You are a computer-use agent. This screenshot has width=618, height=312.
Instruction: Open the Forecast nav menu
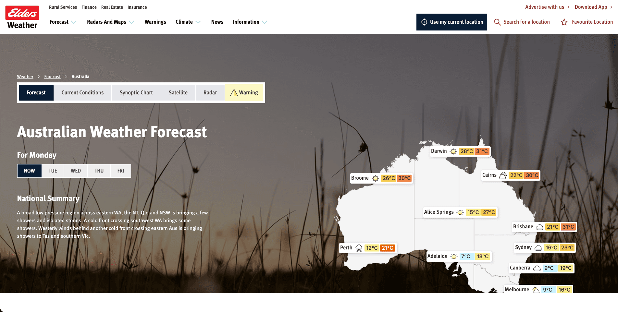(x=59, y=22)
